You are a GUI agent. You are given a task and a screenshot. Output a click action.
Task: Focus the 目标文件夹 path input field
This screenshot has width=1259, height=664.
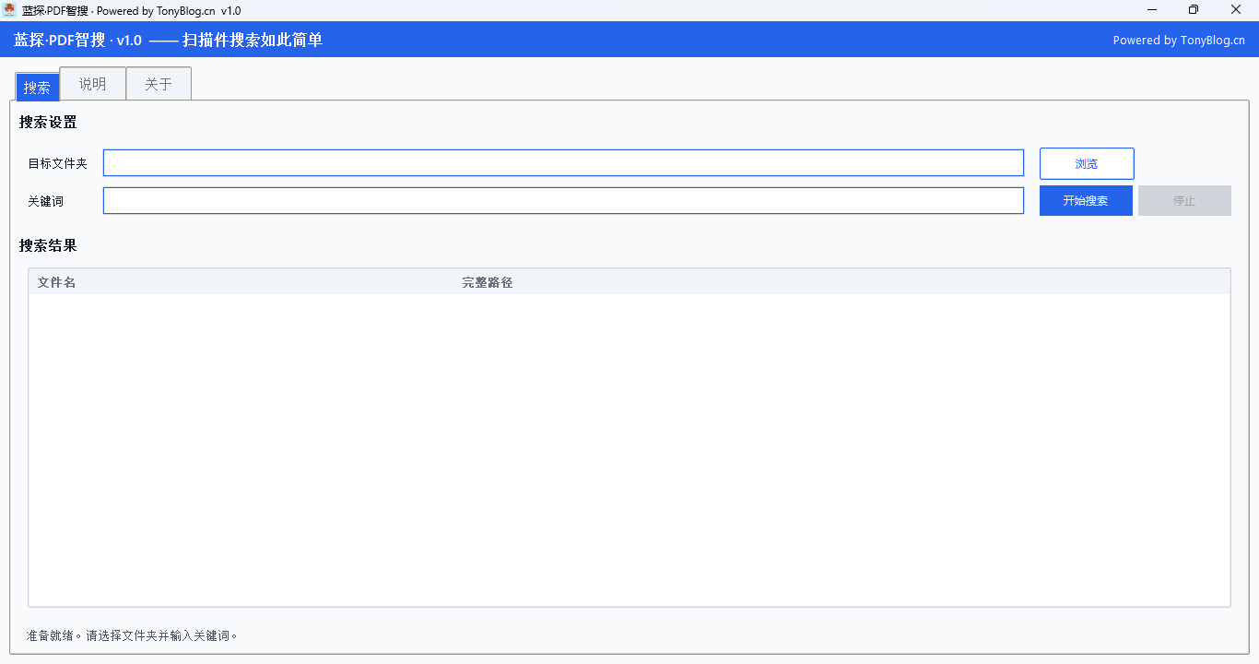(562, 163)
